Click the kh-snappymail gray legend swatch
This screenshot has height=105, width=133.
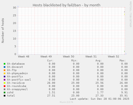pyautogui.click(x=5, y=89)
